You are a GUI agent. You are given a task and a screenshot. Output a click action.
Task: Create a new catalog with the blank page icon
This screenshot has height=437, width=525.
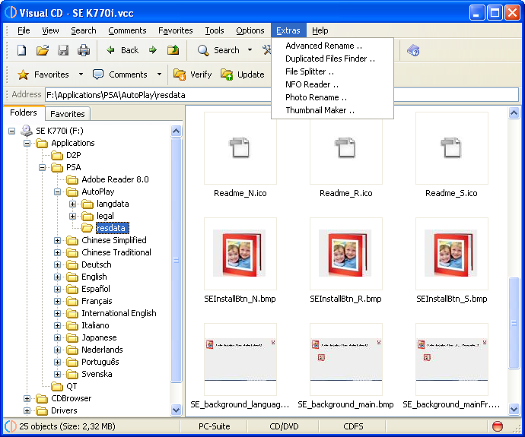coord(22,50)
